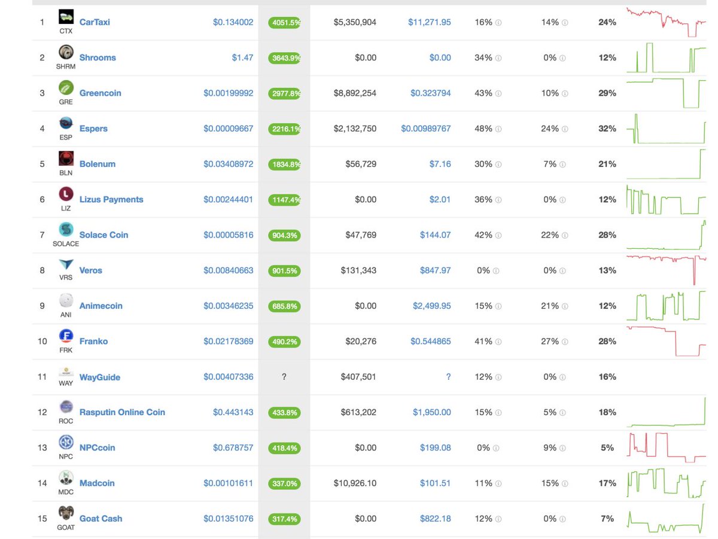Select the Franko FRK logo
This screenshot has width=718, height=539.
coord(66,335)
